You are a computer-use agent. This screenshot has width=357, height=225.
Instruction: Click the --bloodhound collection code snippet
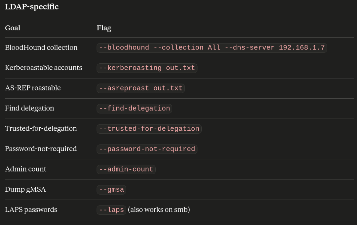coord(212,48)
